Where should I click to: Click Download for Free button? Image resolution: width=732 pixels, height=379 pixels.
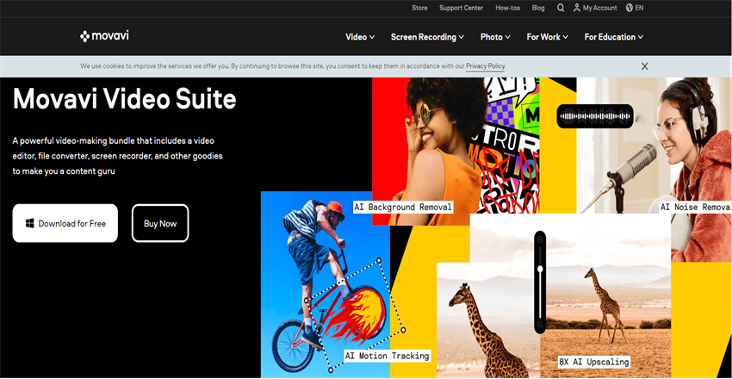coord(65,223)
